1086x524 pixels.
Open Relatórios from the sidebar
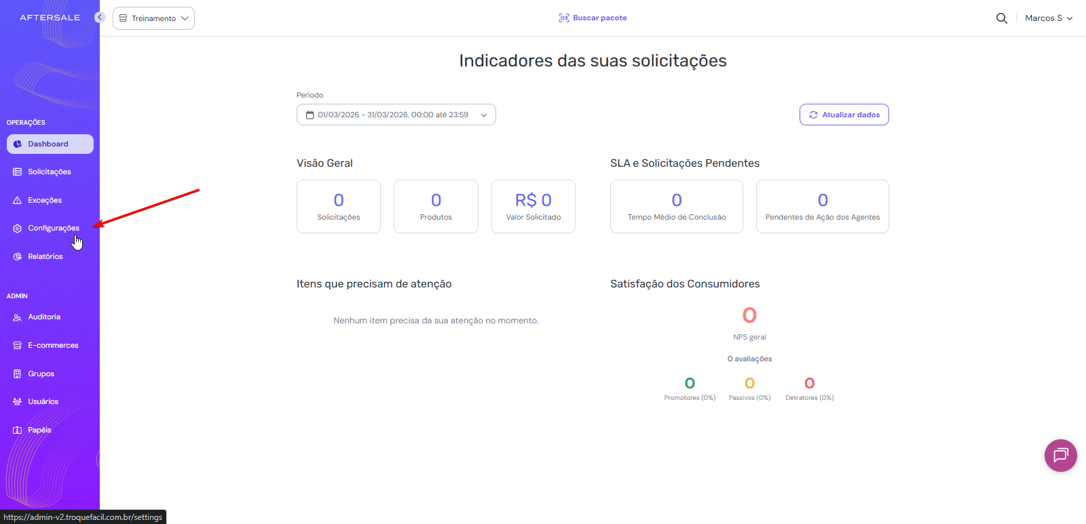click(x=45, y=257)
